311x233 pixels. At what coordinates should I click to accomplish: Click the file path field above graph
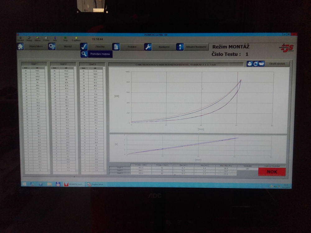pyautogui.click(x=176, y=65)
